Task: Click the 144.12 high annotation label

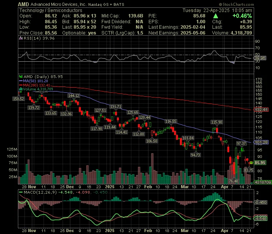Action: (74, 96)
